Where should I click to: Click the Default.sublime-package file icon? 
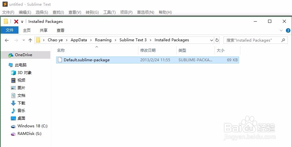(x=60, y=60)
